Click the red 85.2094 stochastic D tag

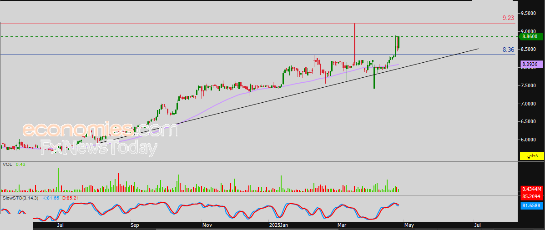click(x=531, y=196)
